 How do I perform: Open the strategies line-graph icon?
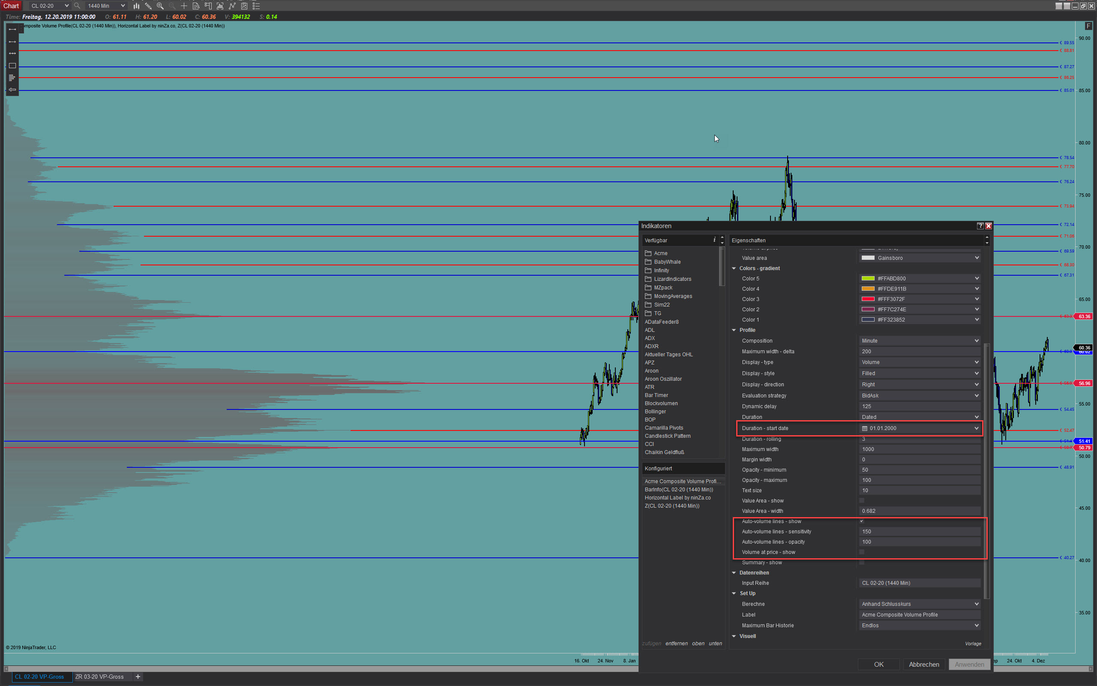pos(232,6)
